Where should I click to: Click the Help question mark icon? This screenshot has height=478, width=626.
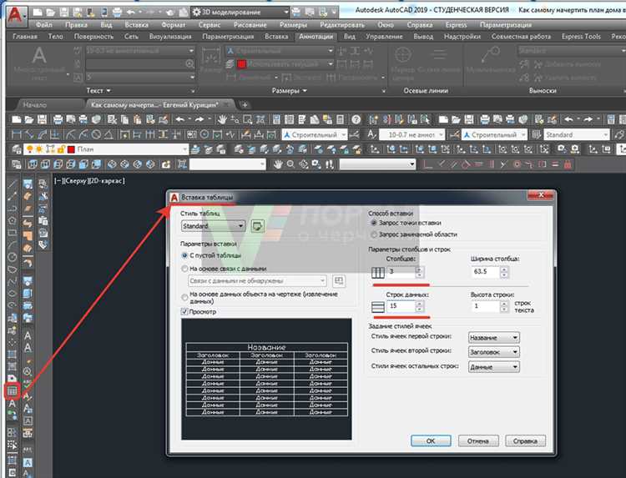click(x=356, y=119)
